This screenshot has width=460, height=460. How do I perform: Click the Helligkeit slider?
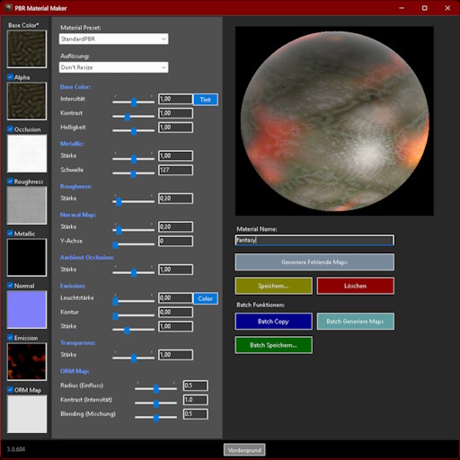click(134, 129)
